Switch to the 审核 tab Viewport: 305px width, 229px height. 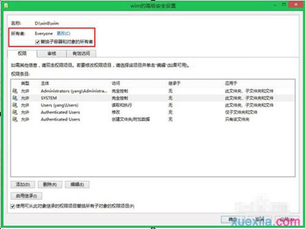(51, 53)
